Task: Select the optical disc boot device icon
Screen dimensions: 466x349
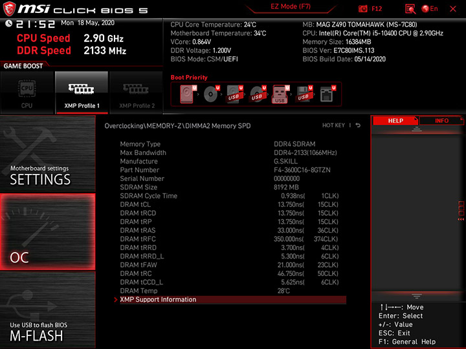Action: [x=211, y=94]
